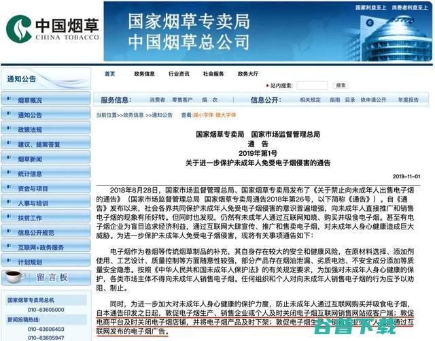Open the 烟农 service link

[210, 100]
